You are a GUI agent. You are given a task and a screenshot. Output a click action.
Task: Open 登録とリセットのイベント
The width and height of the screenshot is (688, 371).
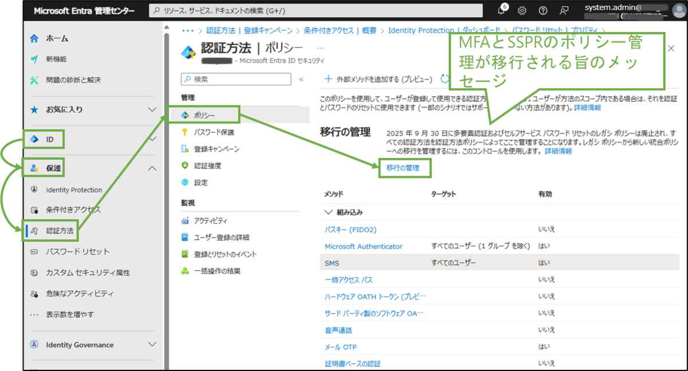pos(225,254)
